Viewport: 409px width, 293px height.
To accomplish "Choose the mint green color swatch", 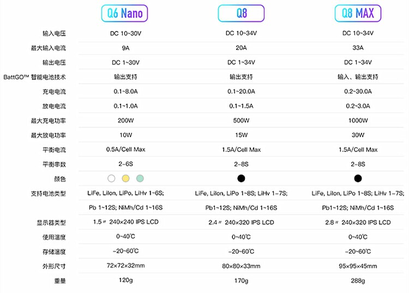I will (140, 179).
